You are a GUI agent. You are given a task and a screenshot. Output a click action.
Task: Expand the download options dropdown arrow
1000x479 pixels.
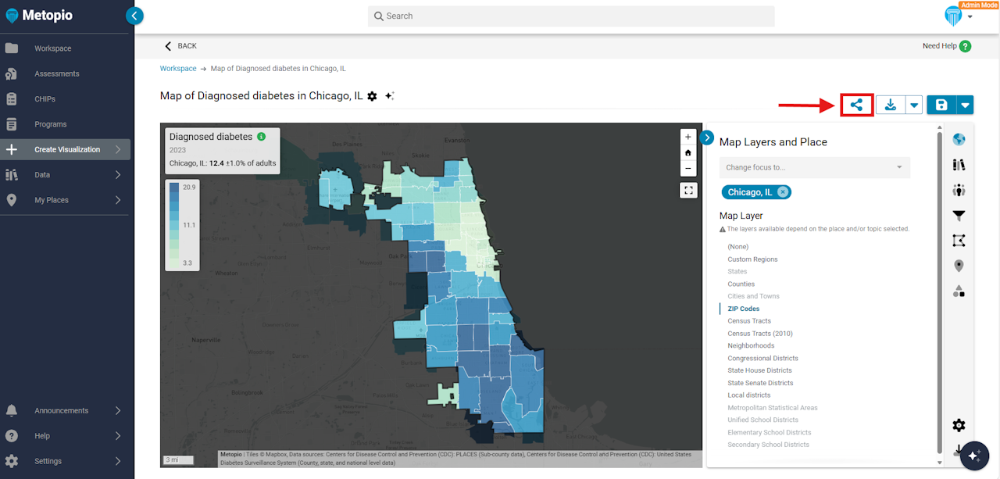(914, 105)
